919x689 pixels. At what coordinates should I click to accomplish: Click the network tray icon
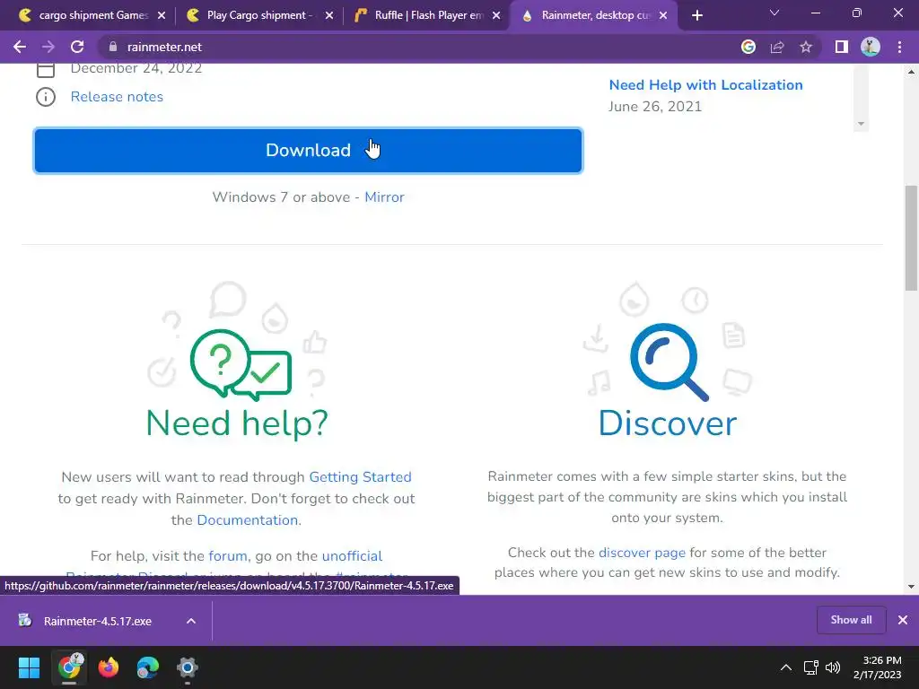[810, 667]
